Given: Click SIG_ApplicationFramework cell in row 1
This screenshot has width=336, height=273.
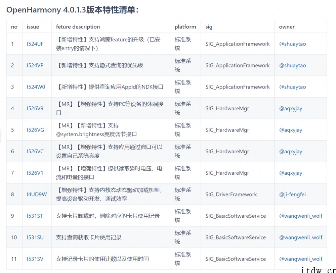Looking at the screenshot, I should pyautogui.click(x=238, y=44).
